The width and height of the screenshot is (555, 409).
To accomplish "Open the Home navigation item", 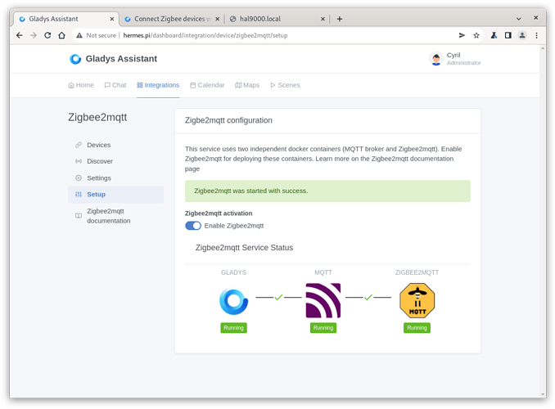I will [81, 85].
